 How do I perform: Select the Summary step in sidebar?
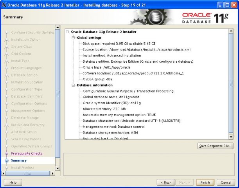point(19,161)
